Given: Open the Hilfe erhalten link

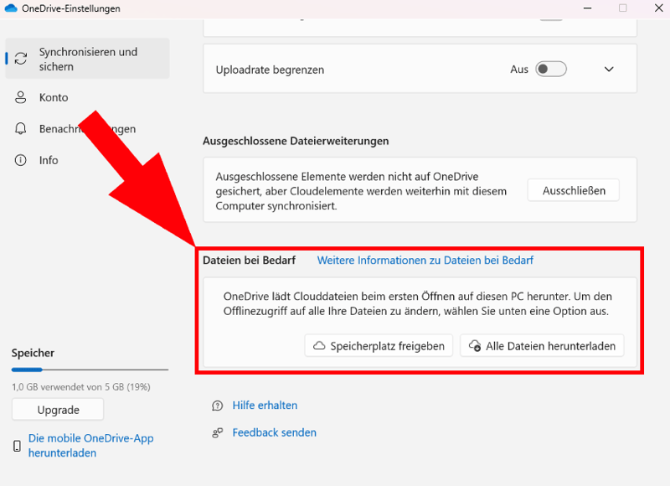Looking at the screenshot, I should (265, 406).
